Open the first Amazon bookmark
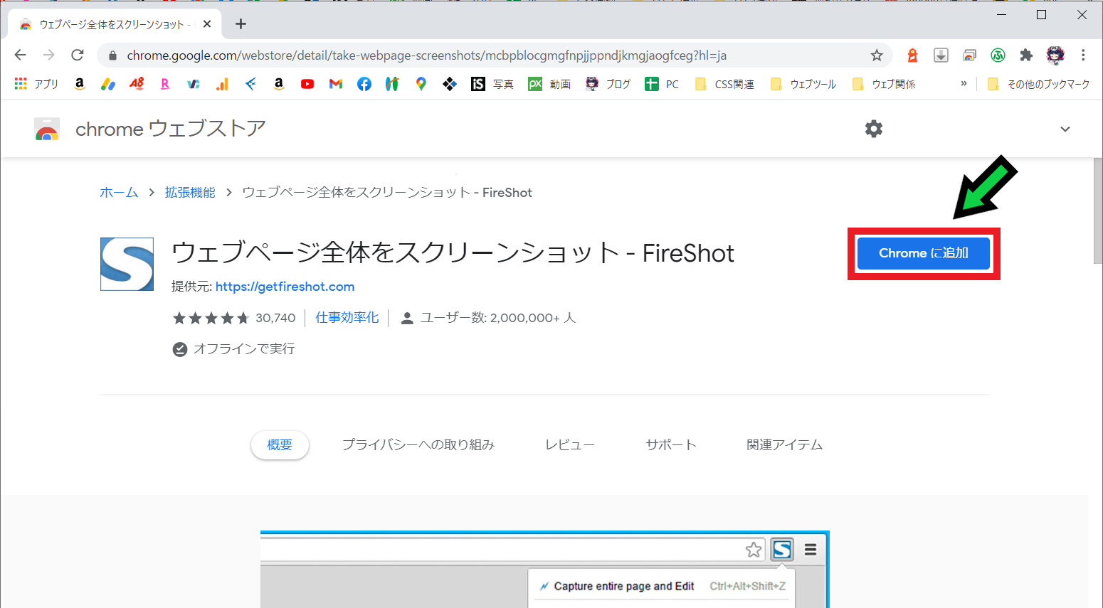 point(80,84)
